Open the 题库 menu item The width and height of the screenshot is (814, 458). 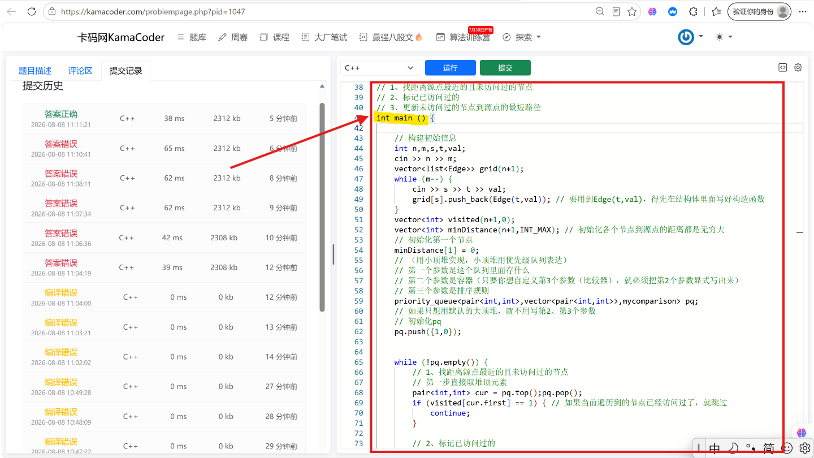click(192, 37)
